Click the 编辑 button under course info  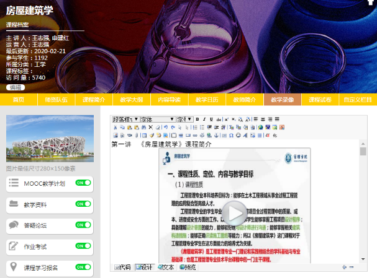(15, 87)
